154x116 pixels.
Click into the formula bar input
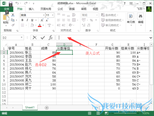(102, 38)
